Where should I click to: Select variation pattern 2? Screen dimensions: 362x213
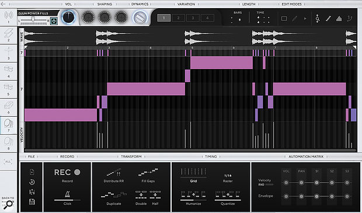pos(178,18)
